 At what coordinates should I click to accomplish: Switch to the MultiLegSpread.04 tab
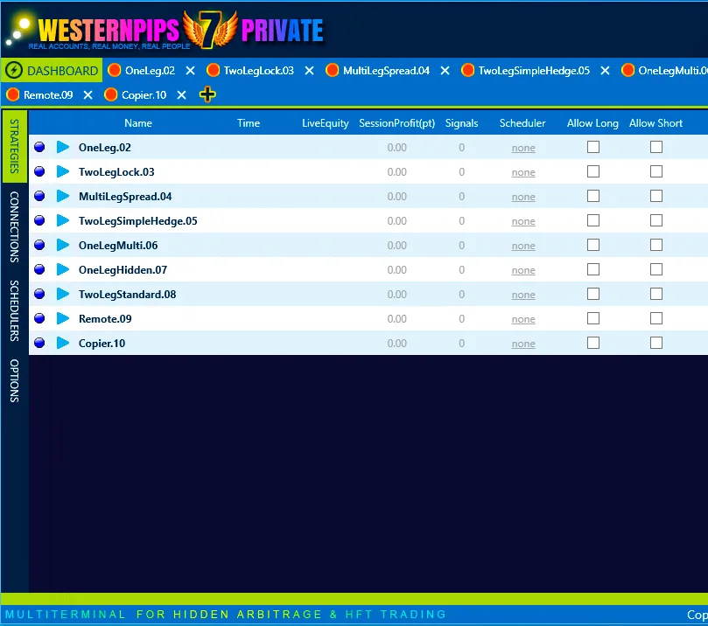386,71
